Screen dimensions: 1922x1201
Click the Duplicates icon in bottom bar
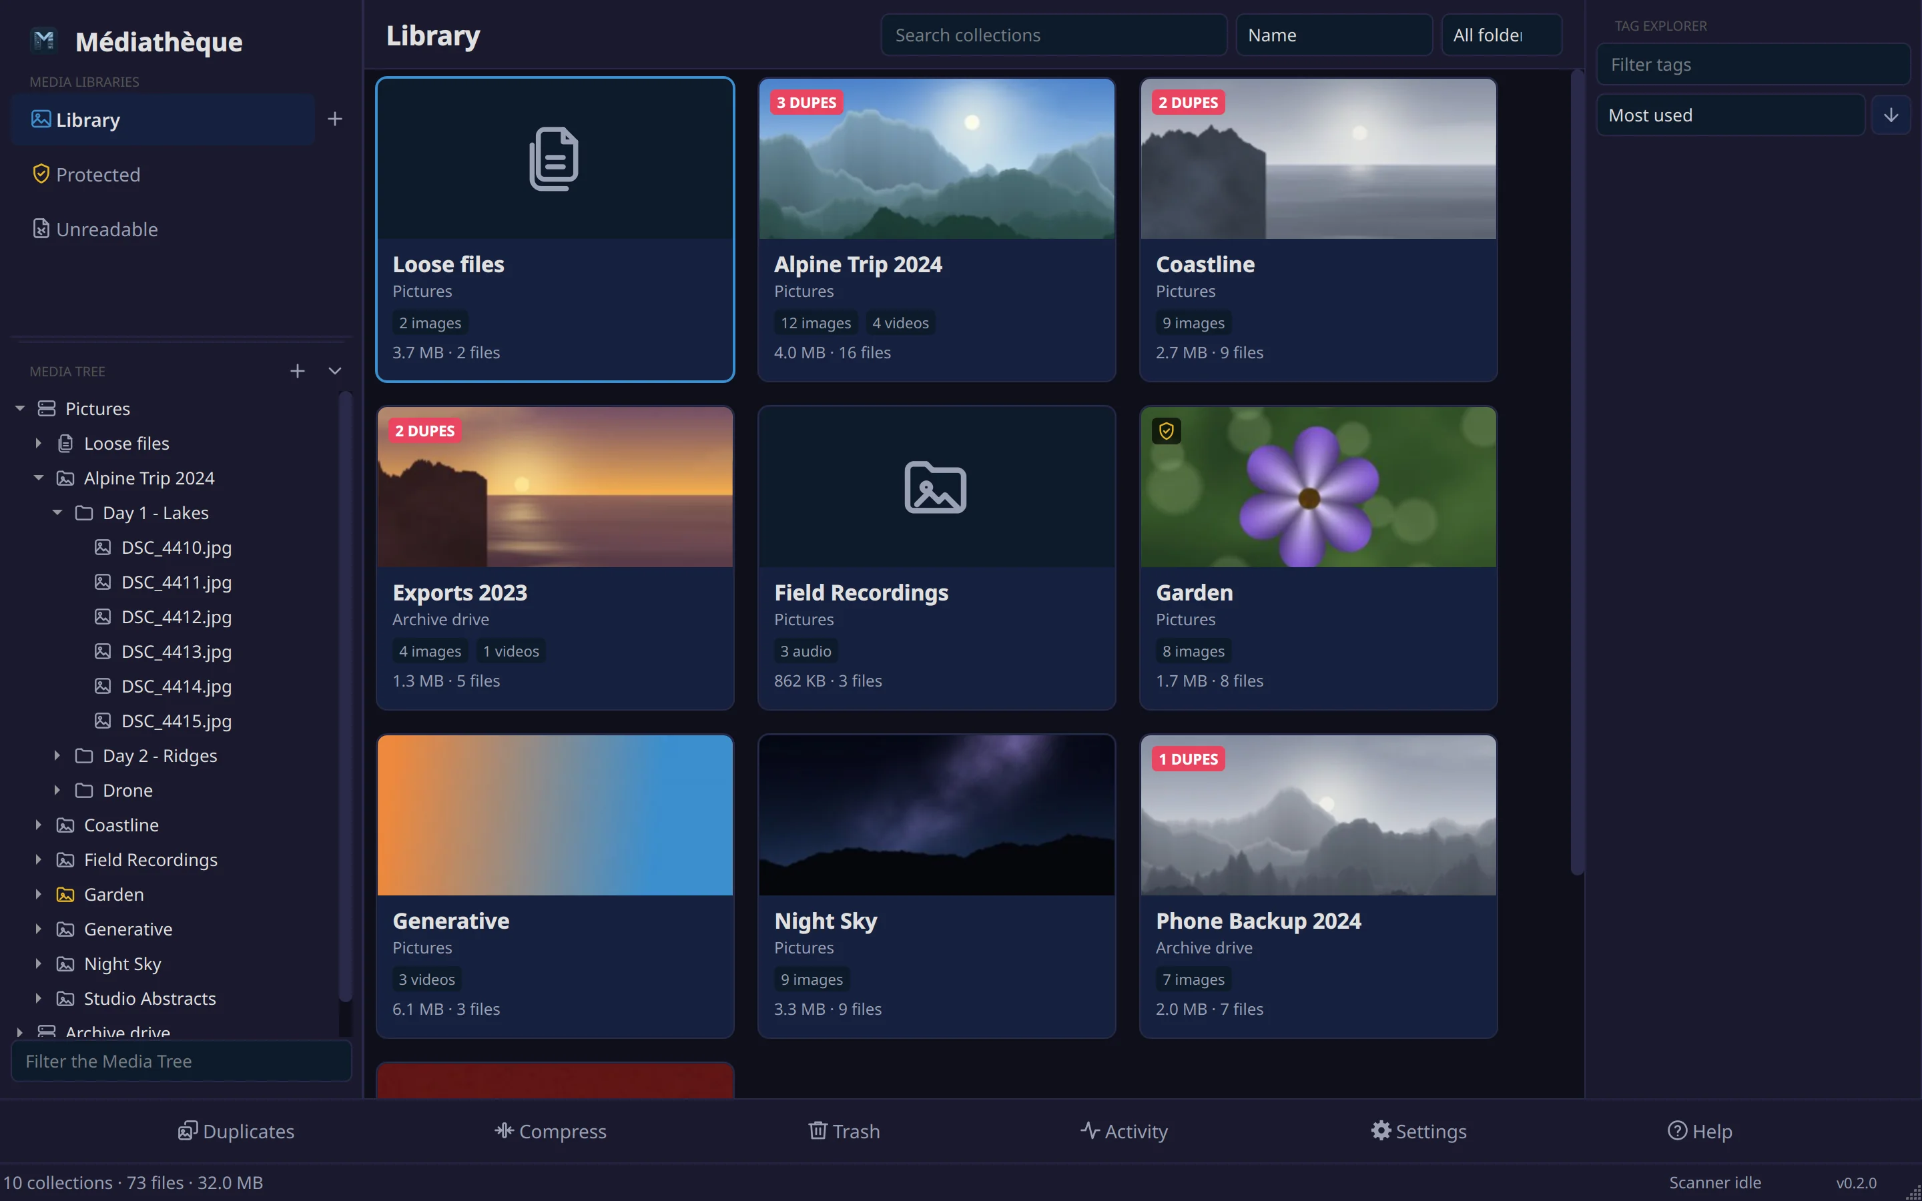click(188, 1130)
